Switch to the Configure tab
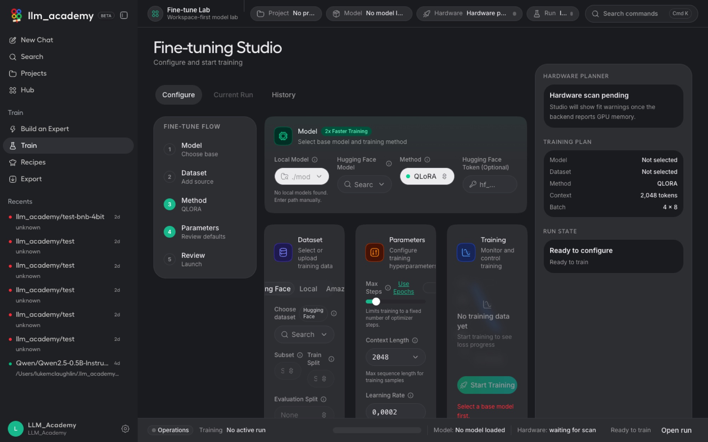The width and height of the screenshot is (708, 442). pyautogui.click(x=178, y=95)
